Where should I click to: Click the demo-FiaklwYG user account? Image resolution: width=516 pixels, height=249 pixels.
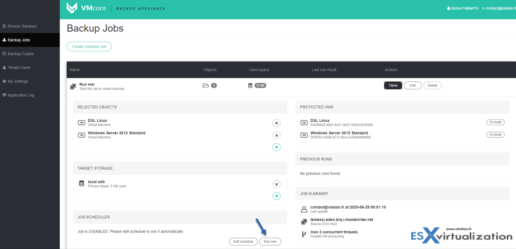[463, 8]
